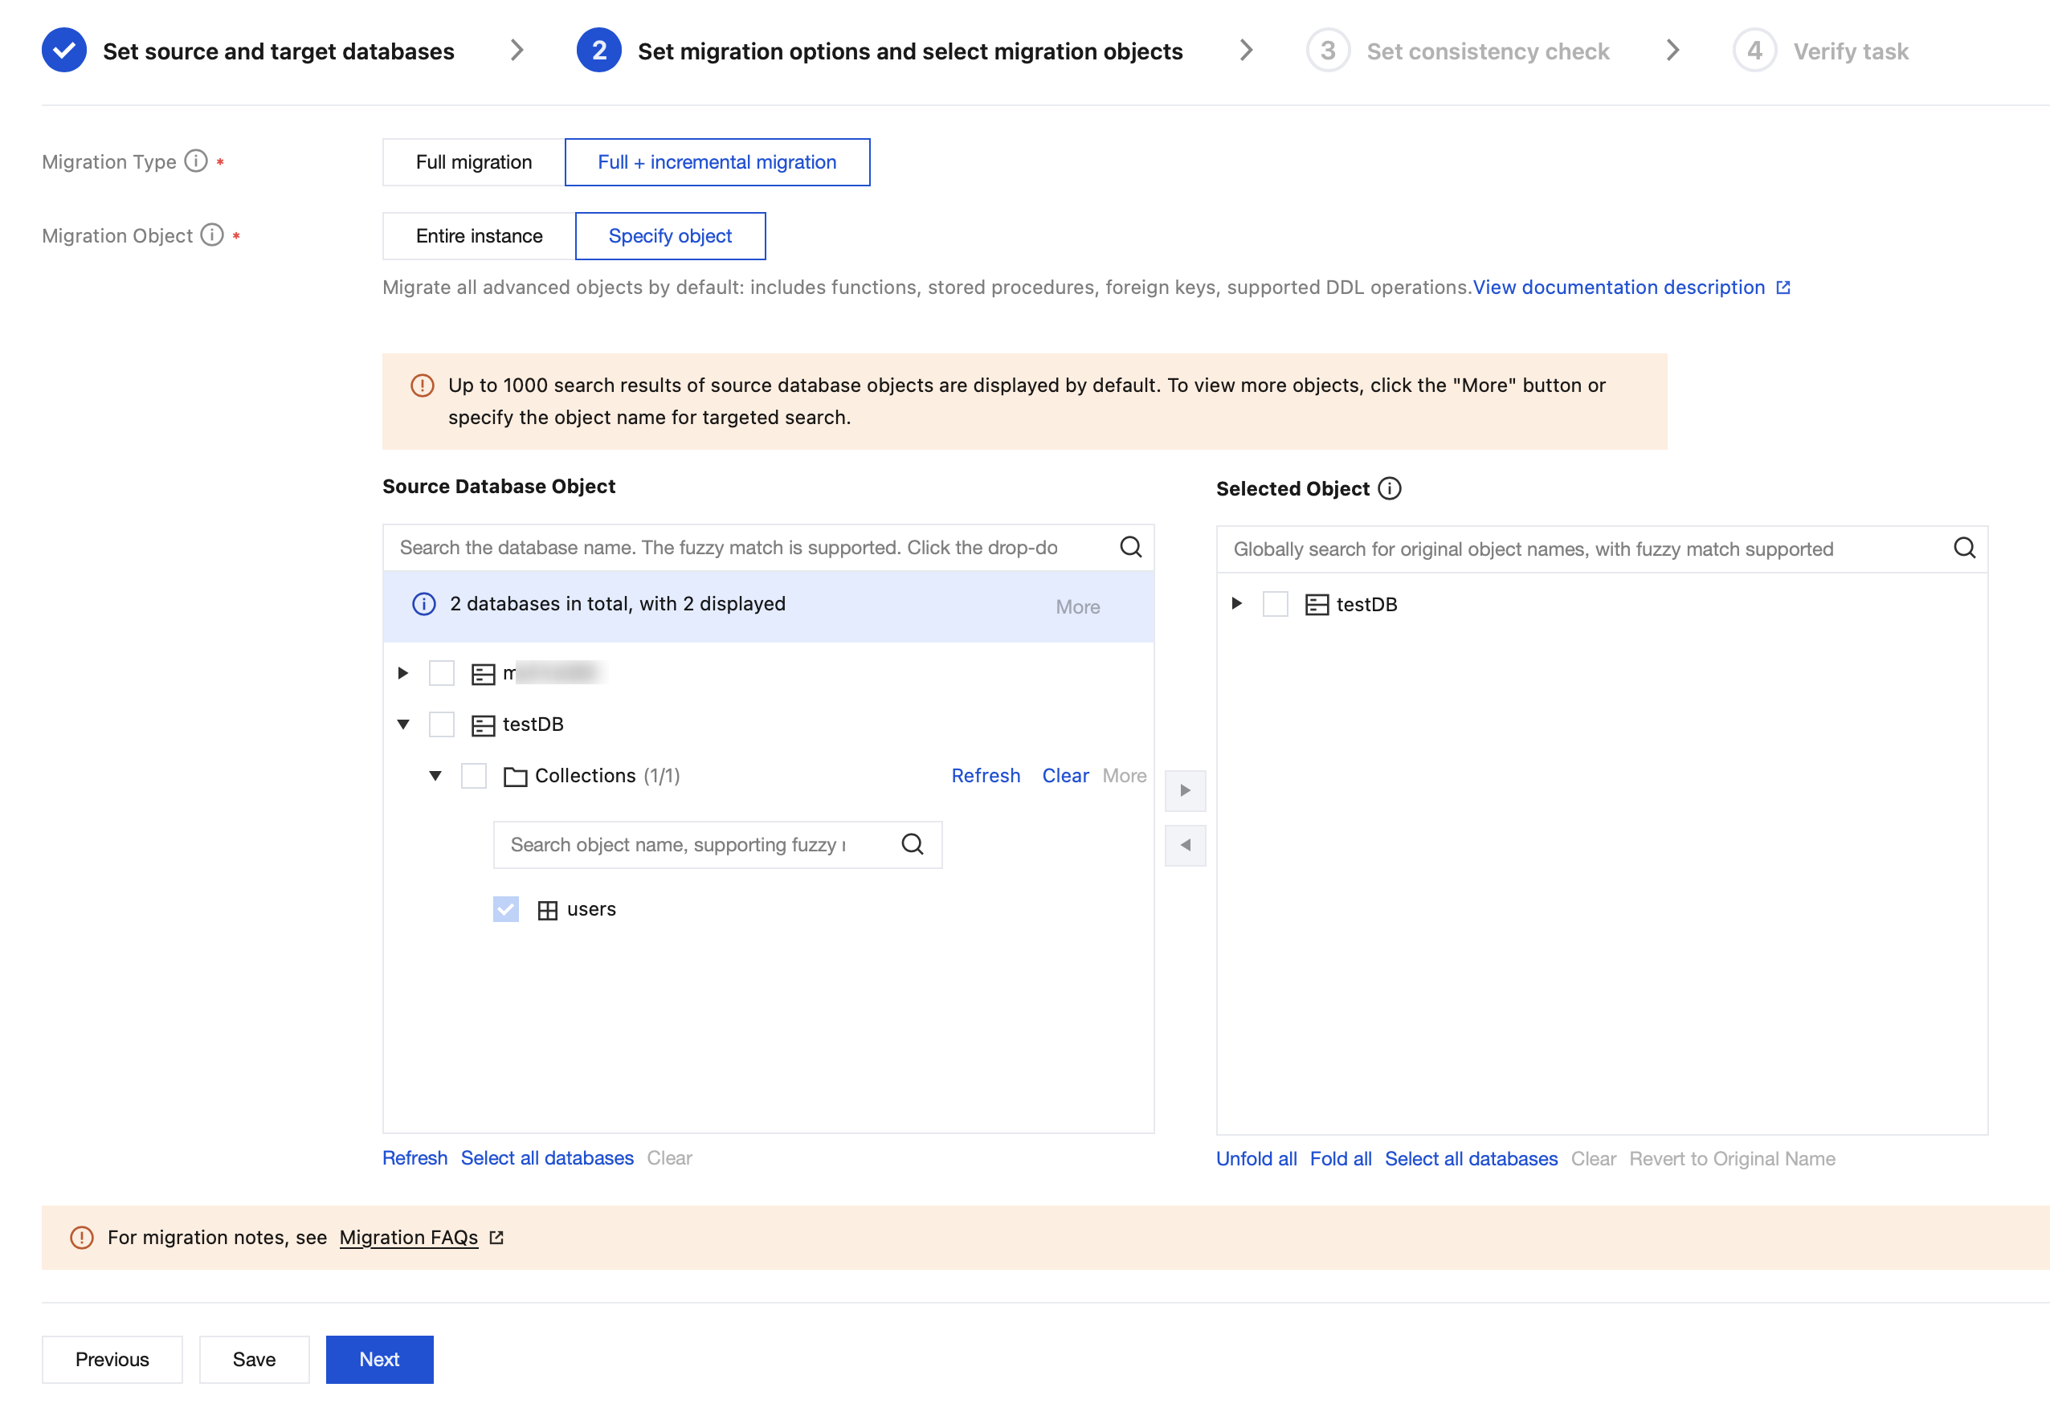Image resolution: width=2050 pixels, height=1420 pixels.
Task: Open the Migration FAQs link
Action: click(x=410, y=1237)
